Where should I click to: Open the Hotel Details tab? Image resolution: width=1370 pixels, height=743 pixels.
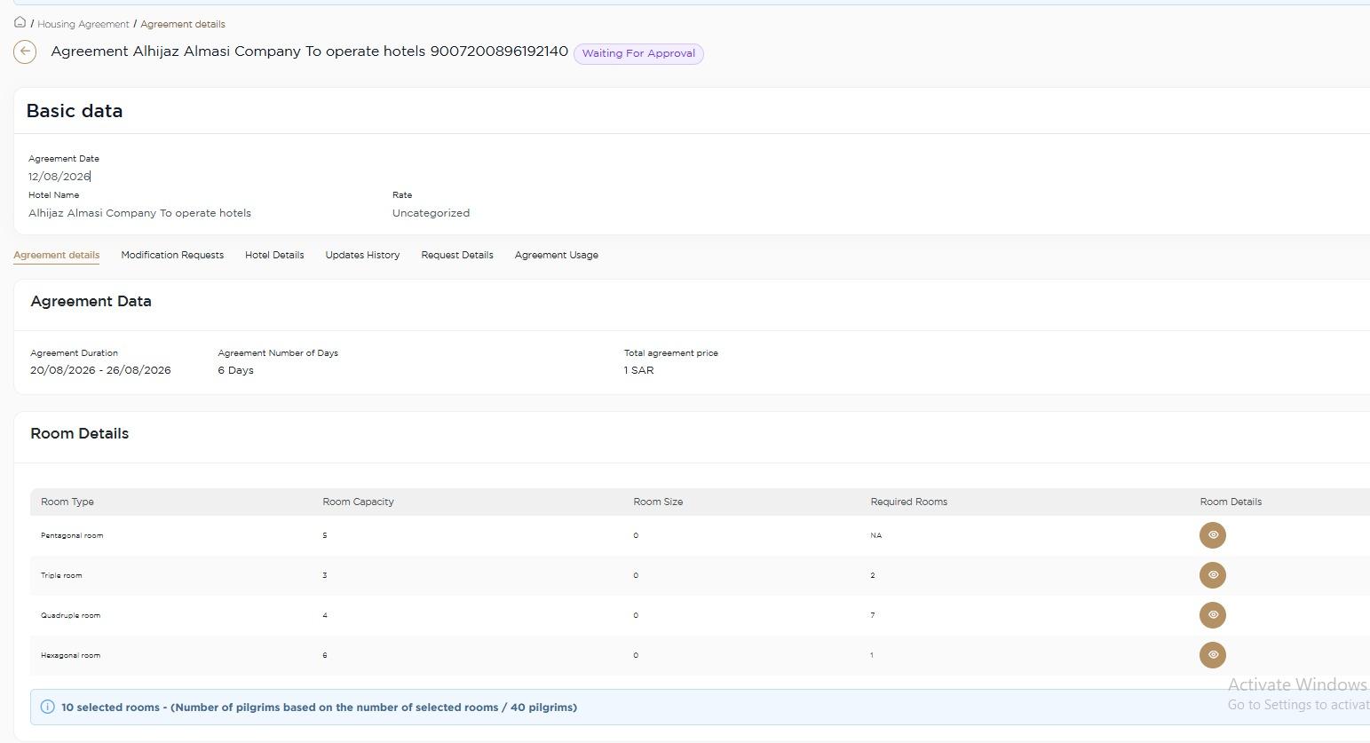(274, 255)
